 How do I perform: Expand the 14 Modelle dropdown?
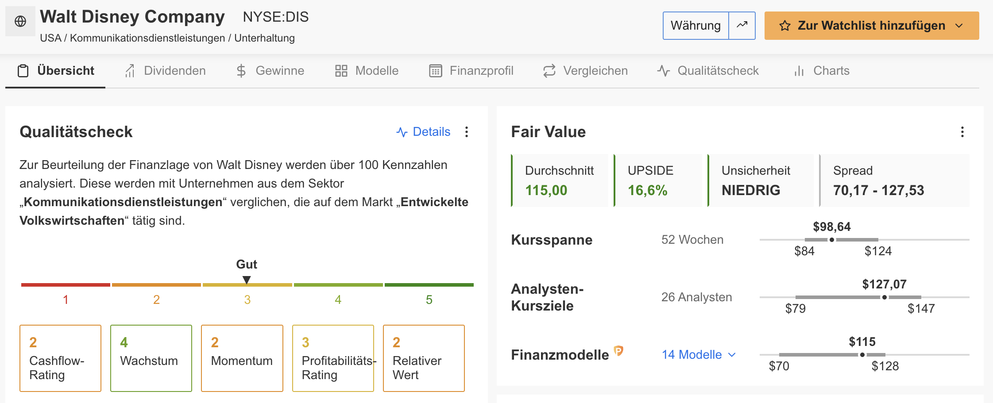pos(699,355)
